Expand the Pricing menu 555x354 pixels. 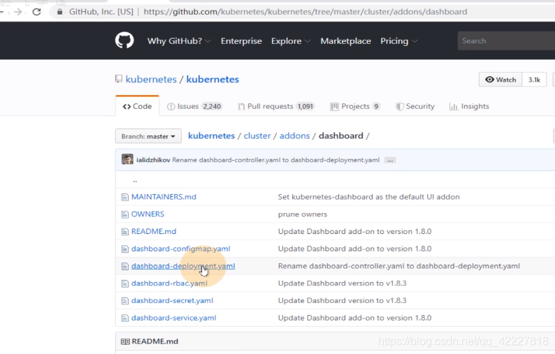click(x=398, y=41)
